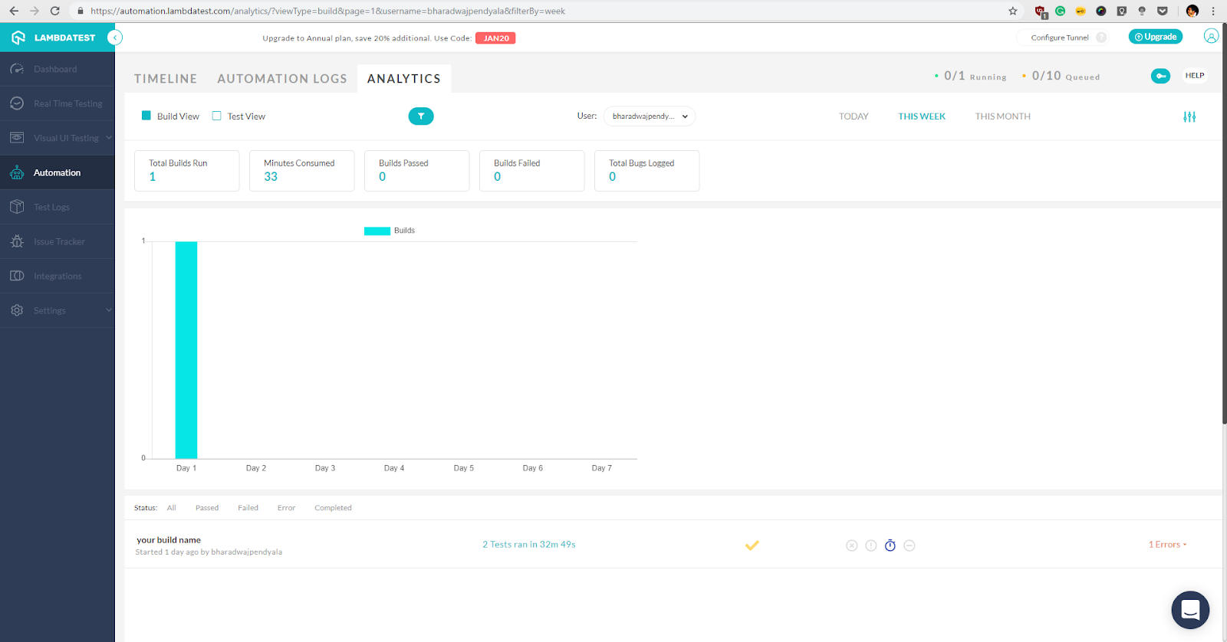Switch to the Timeline tab
Image resolution: width=1227 pixels, height=642 pixels.
click(166, 79)
